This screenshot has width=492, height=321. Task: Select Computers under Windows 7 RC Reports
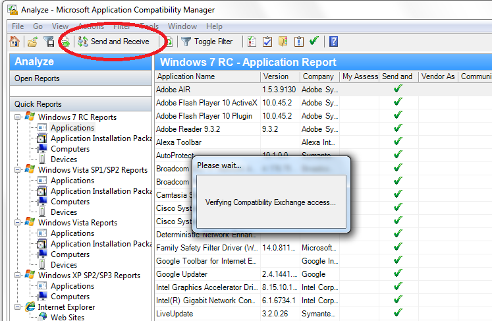[x=70, y=149]
